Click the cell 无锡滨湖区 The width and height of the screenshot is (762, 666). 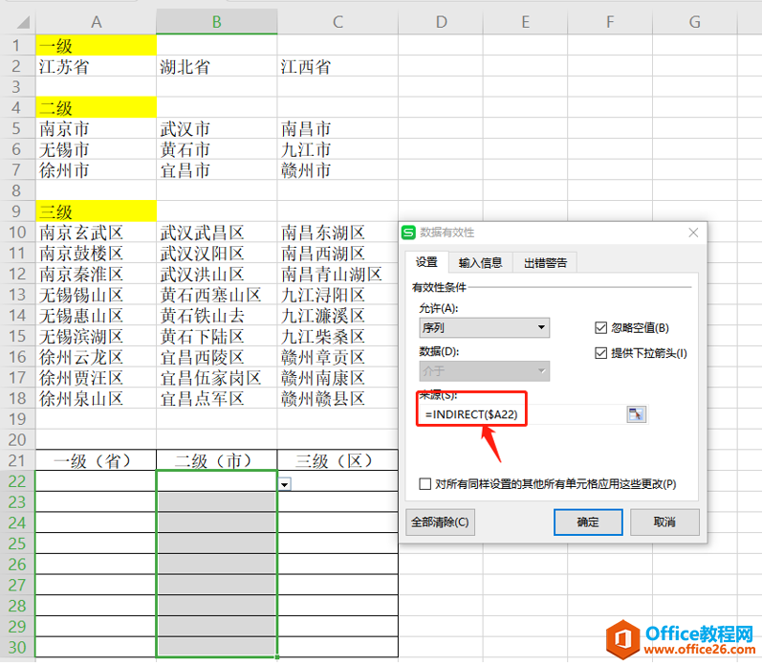(96, 336)
